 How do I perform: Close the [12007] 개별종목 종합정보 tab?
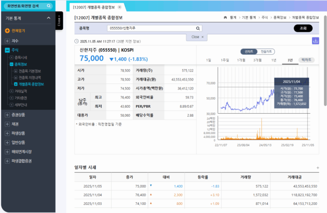[x=120, y=7]
